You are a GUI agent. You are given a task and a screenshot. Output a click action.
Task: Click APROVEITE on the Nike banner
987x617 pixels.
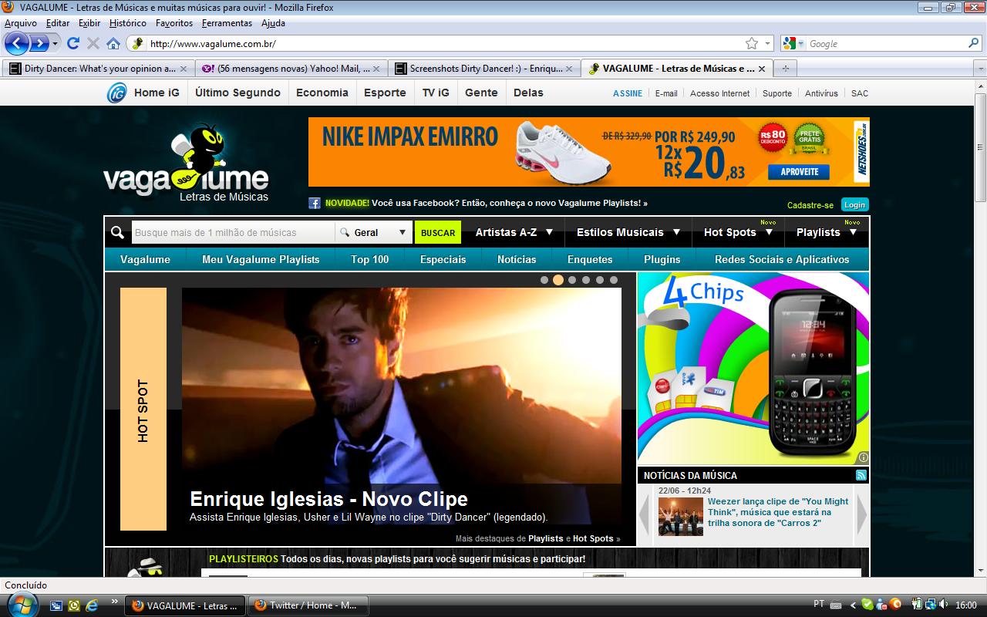tap(799, 171)
